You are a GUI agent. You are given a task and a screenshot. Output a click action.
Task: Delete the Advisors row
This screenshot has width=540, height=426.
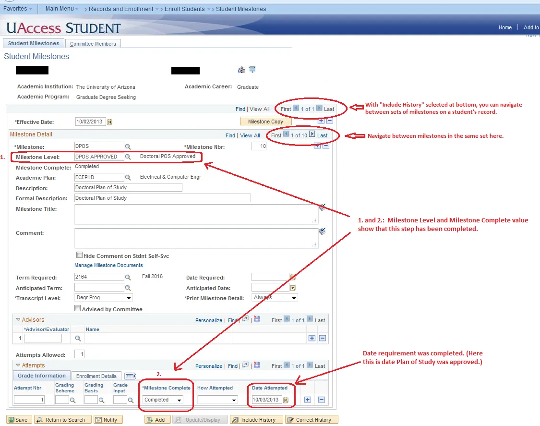323,338
